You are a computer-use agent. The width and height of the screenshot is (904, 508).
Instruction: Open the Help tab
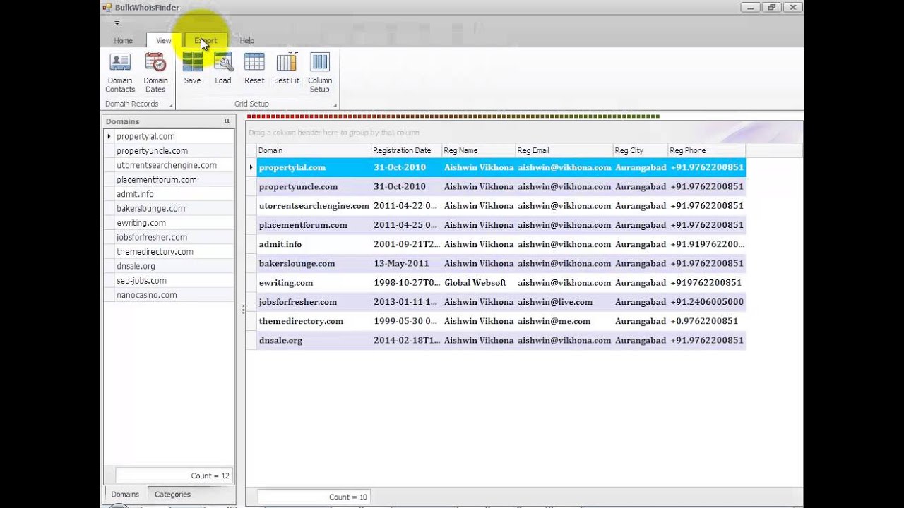point(247,41)
